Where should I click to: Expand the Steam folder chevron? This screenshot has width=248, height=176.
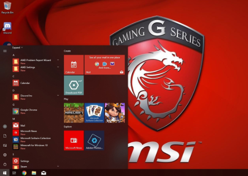[x=58, y=166]
